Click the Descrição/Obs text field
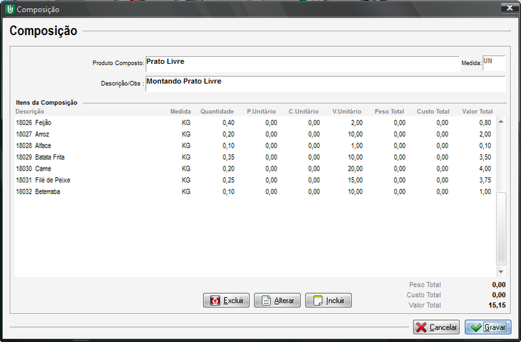The width and height of the screenshot is (521, 342). pos(324,83)
